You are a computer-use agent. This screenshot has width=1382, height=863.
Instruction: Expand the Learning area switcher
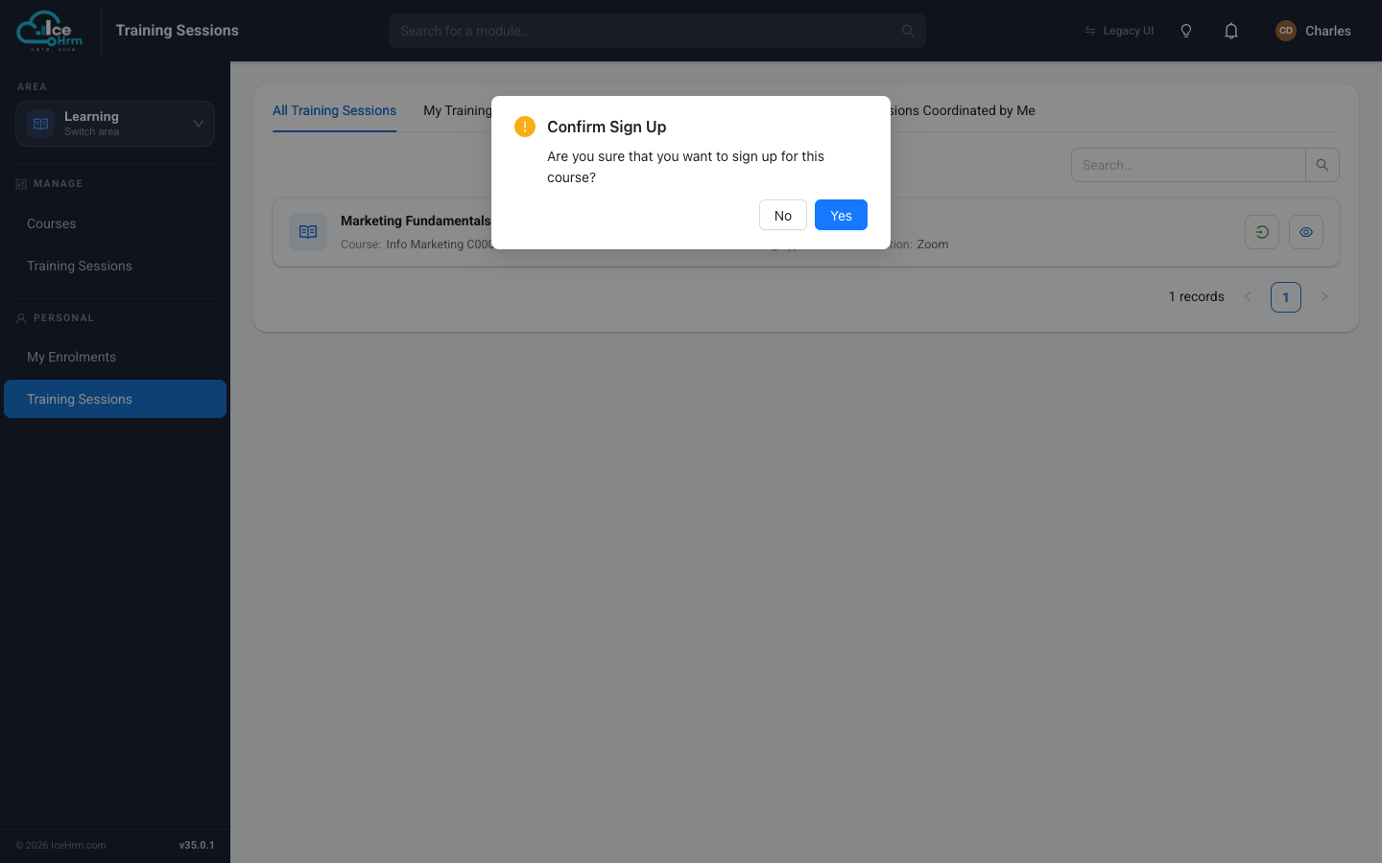point(115,124)
